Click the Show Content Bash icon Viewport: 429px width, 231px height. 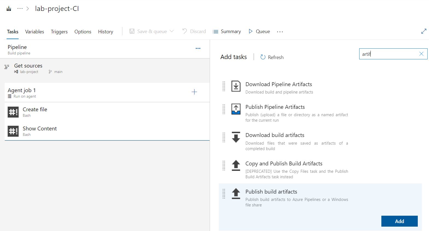pyautogui.click(x=13, y=131)
